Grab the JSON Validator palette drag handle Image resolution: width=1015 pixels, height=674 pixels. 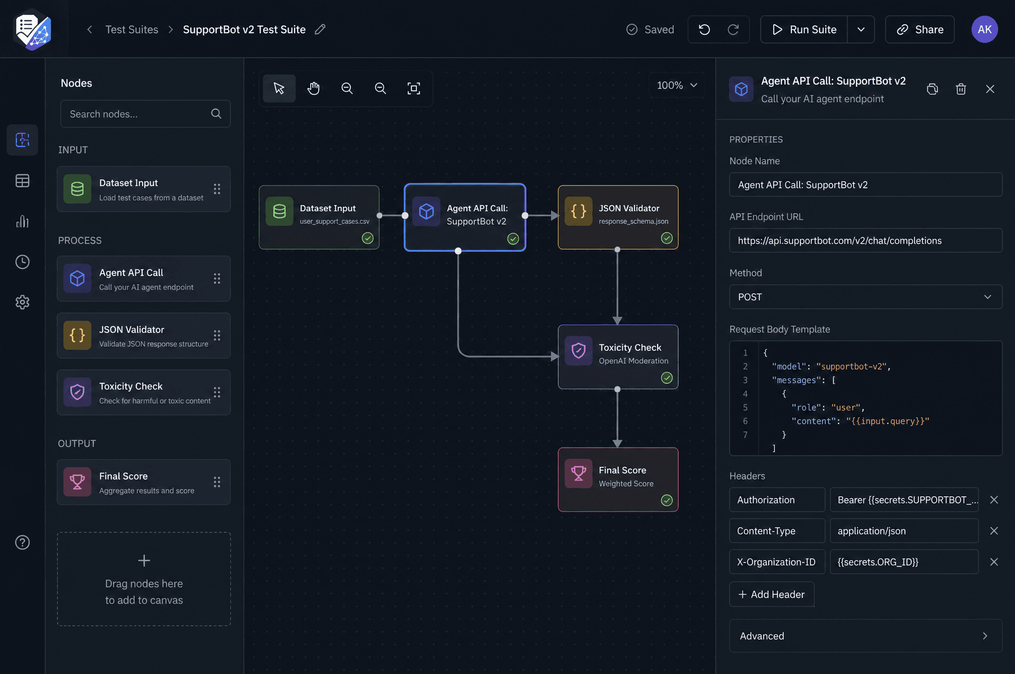pos(217,335)
